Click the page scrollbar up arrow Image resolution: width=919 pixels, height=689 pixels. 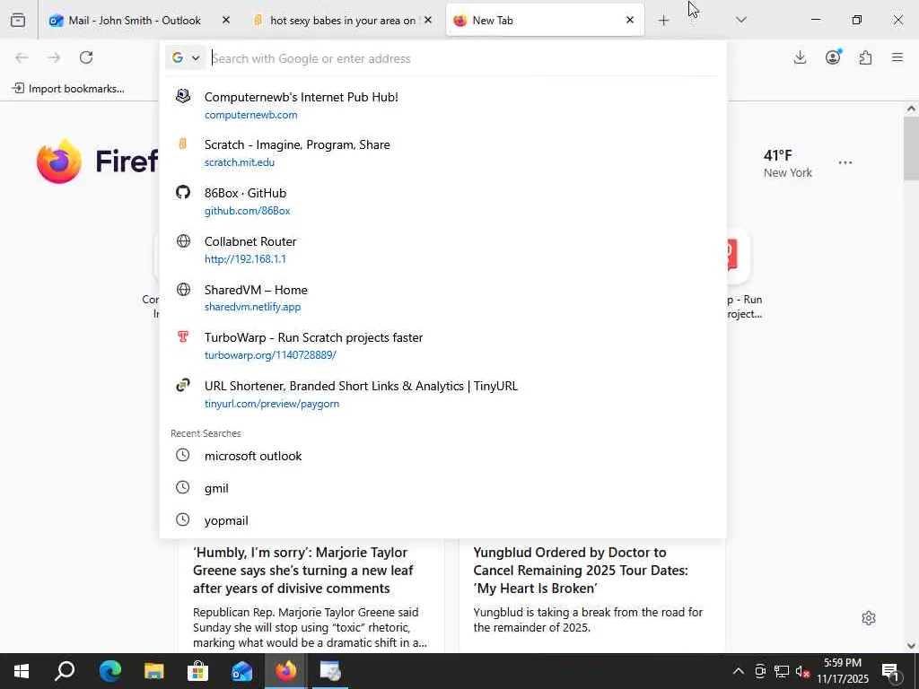pos(911,109)
